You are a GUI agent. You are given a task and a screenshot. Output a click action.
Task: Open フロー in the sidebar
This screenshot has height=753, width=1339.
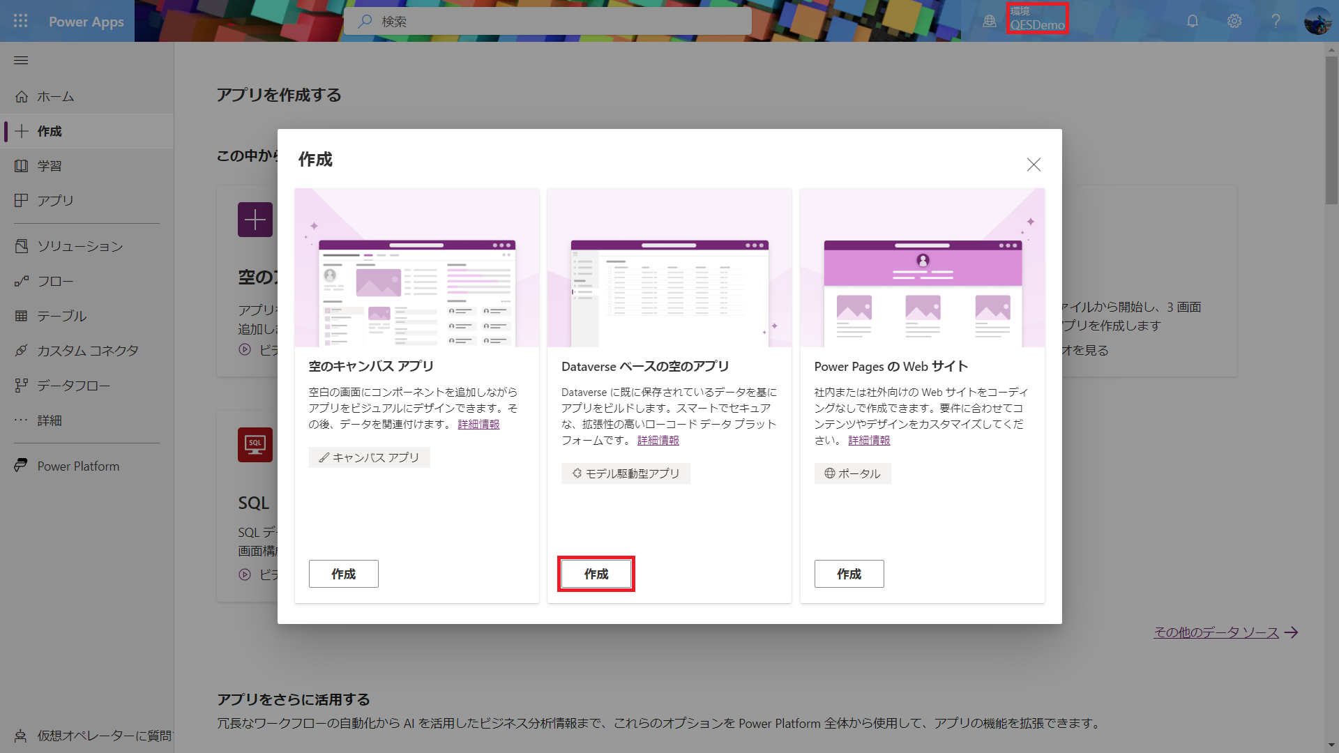(x=86, y=281)
